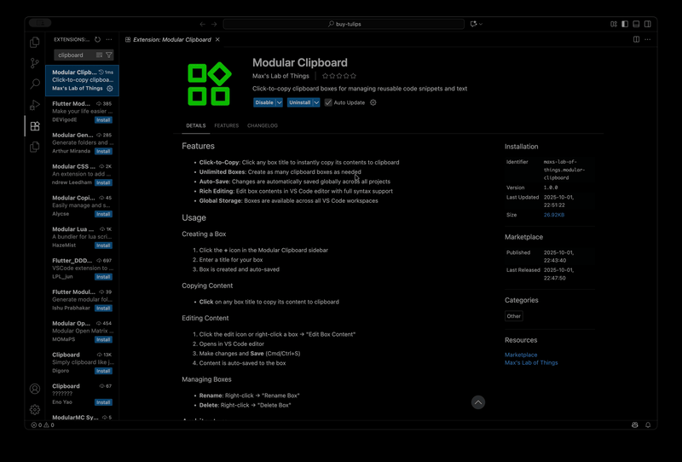The image size is (682, 462).
Task: Click the scroll-to-top circular arrow
Action: tap(478, 402)
